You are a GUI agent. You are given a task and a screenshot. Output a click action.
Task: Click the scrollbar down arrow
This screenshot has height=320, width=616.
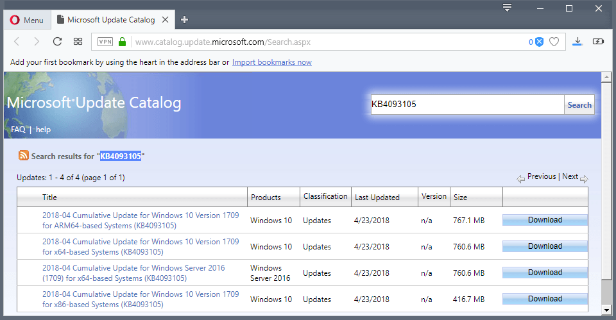(606, 310)
